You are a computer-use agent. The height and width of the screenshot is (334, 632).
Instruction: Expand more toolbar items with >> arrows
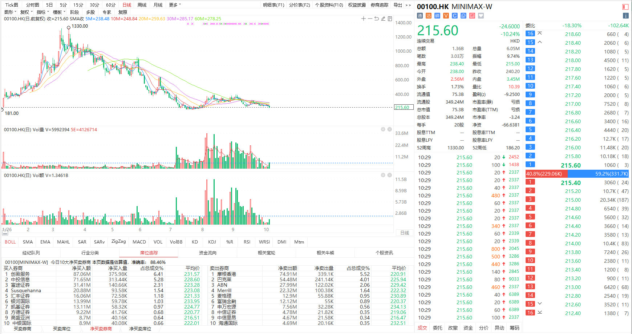click(x=408, y=5)
